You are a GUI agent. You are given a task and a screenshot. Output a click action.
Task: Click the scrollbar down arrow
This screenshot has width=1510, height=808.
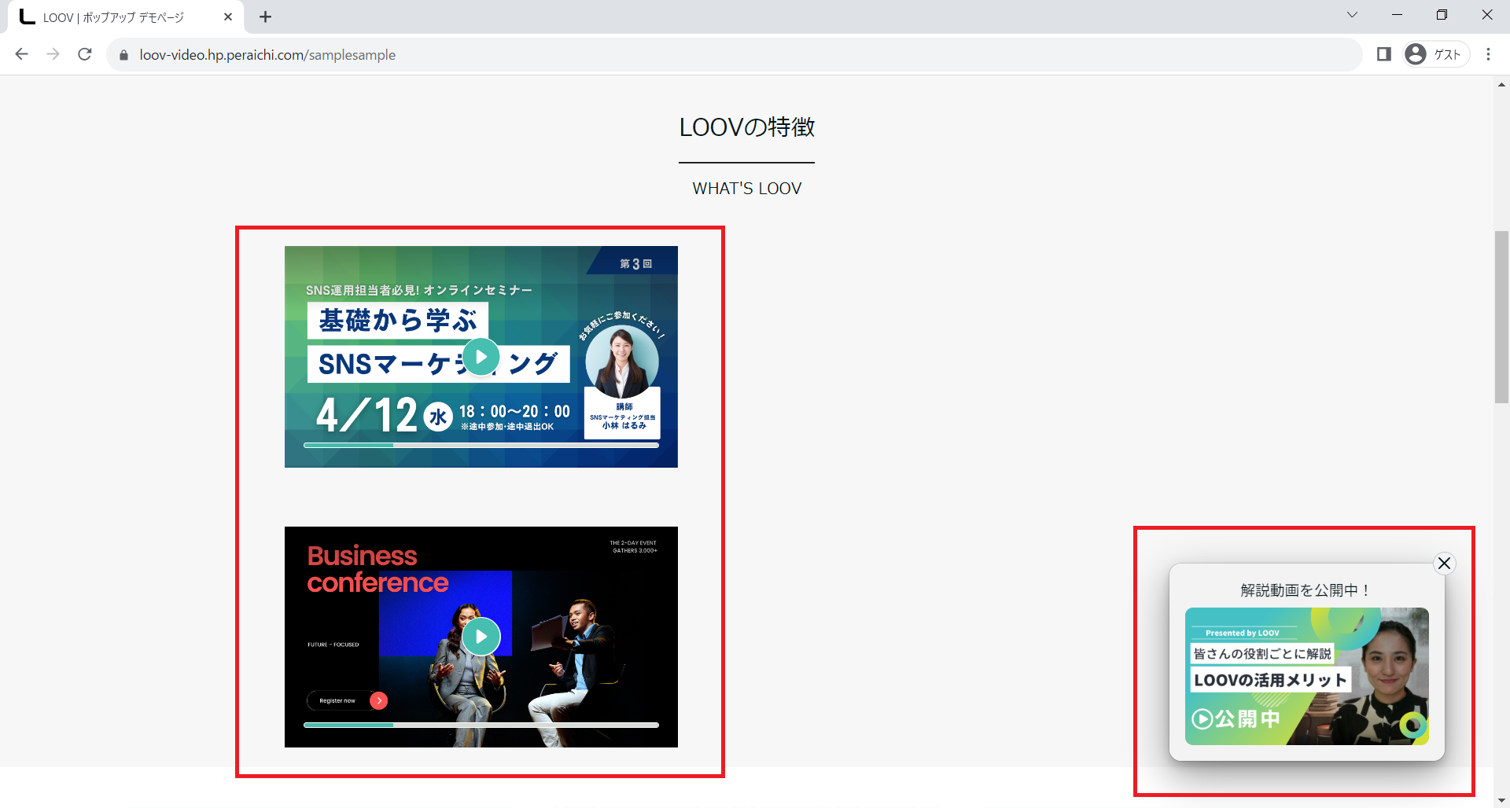tap(1501, 801)
